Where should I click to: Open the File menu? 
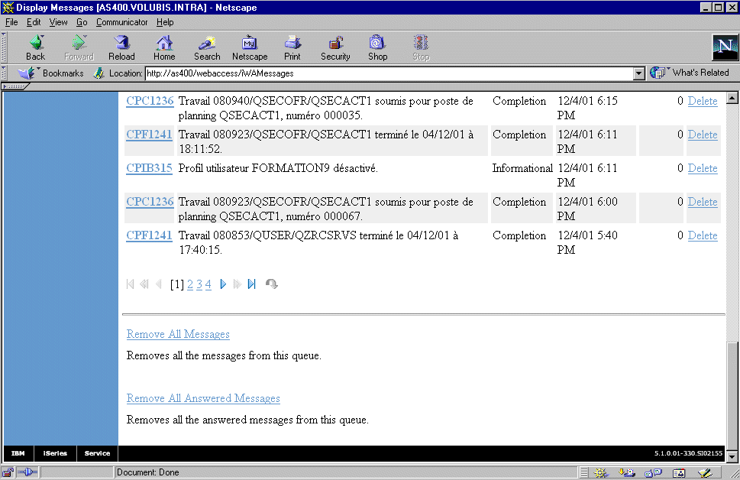(x=11, y=22)
